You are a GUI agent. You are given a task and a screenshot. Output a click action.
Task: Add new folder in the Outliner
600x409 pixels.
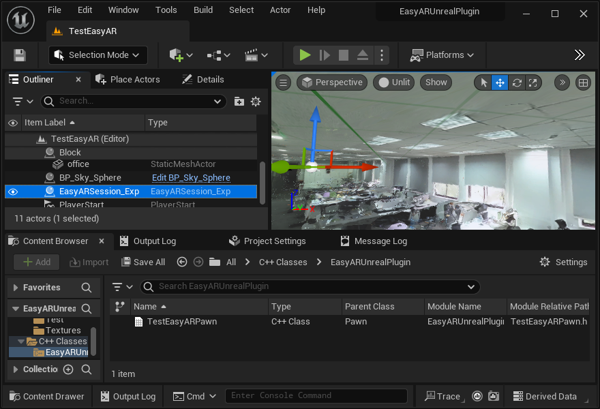239,102
